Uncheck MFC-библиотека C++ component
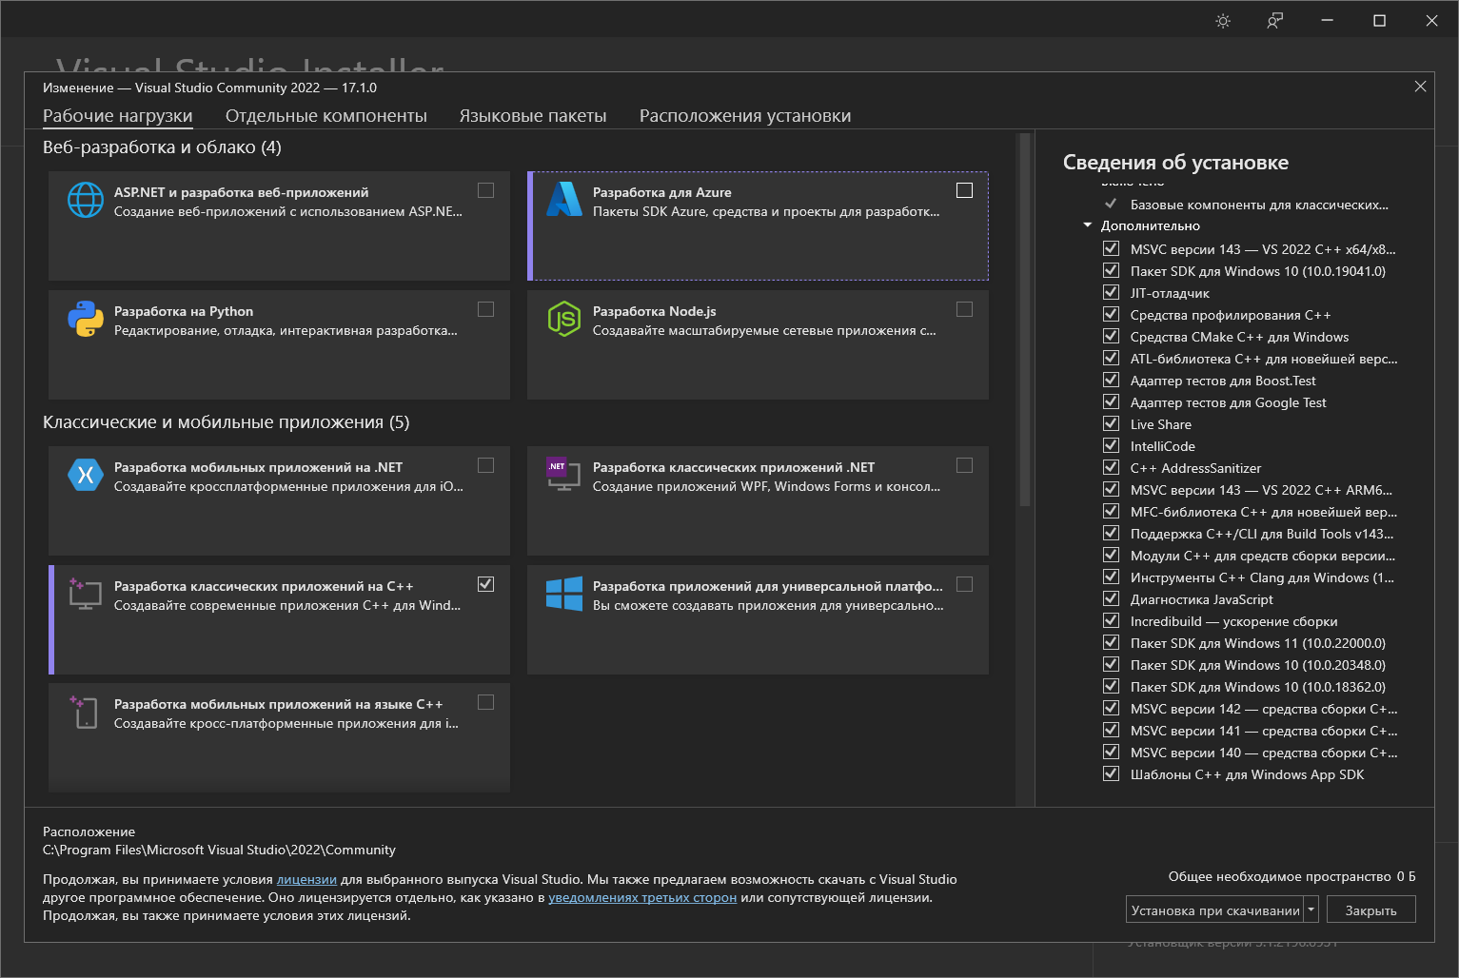Screen dimensions: 1459x978 1111,511
